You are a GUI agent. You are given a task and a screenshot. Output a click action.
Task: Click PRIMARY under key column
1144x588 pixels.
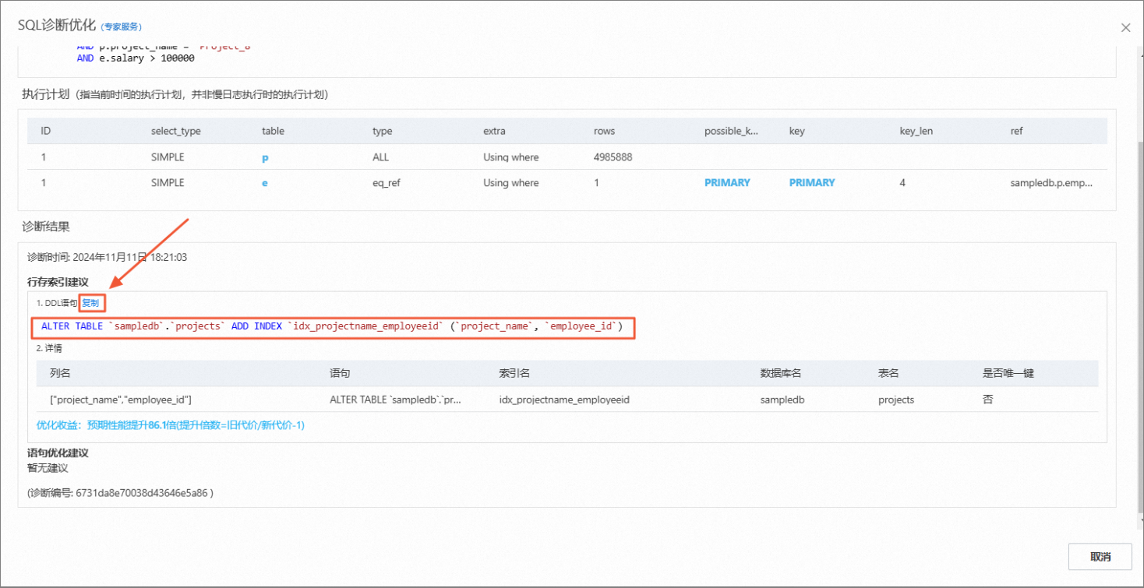click(x=812, y=182)
